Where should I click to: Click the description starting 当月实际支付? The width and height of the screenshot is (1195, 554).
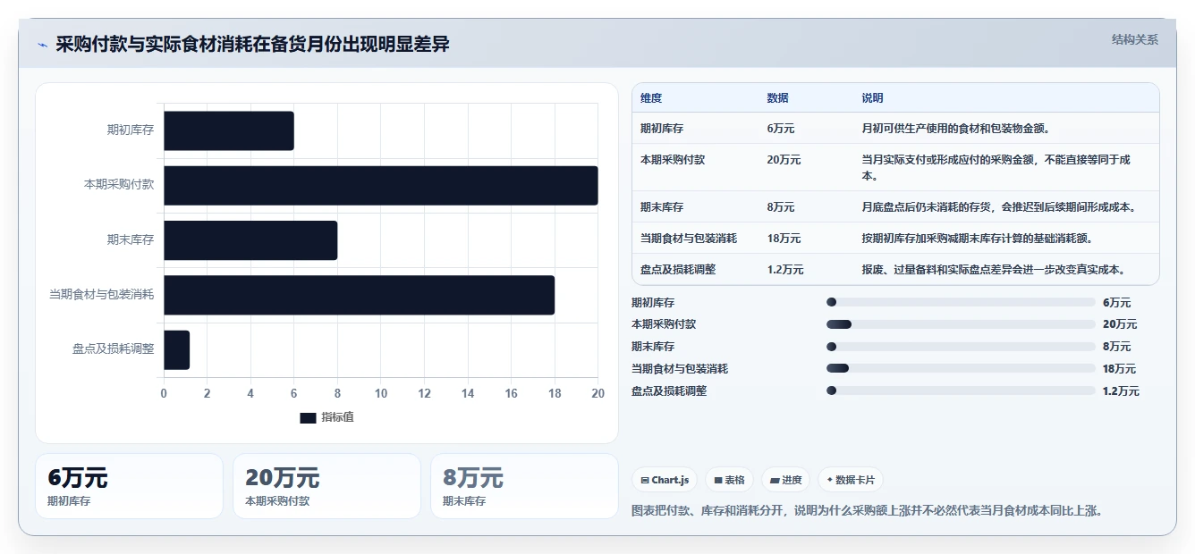pos(996,168)
